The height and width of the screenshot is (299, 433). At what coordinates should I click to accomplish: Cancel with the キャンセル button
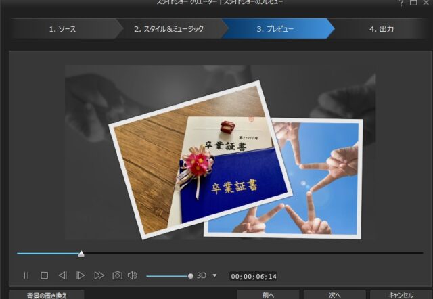tap(401, 295)
